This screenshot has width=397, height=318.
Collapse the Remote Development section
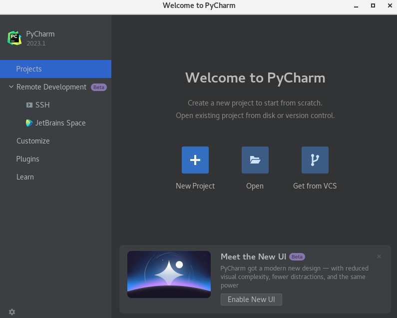pos(11,86)
